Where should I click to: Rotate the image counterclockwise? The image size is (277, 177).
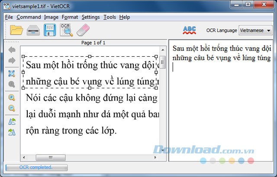(12, 122)
